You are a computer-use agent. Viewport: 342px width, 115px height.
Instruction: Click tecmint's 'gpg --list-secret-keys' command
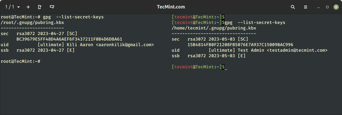255,22
